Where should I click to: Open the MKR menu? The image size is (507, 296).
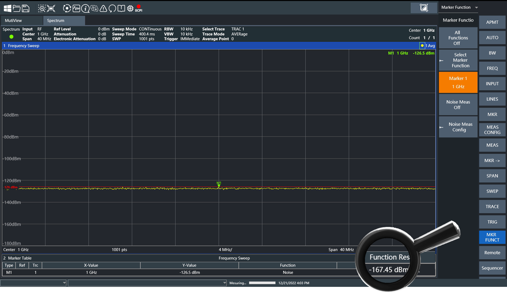pyautogui.click(x=492, y=114)
